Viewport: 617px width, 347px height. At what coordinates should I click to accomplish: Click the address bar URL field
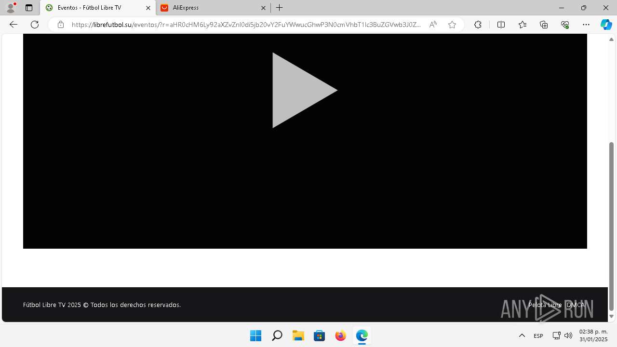click(246, 25)
